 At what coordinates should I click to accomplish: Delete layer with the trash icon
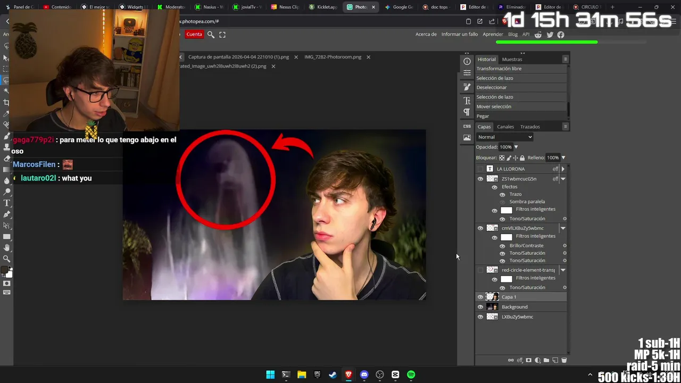(x=564, y=360)
